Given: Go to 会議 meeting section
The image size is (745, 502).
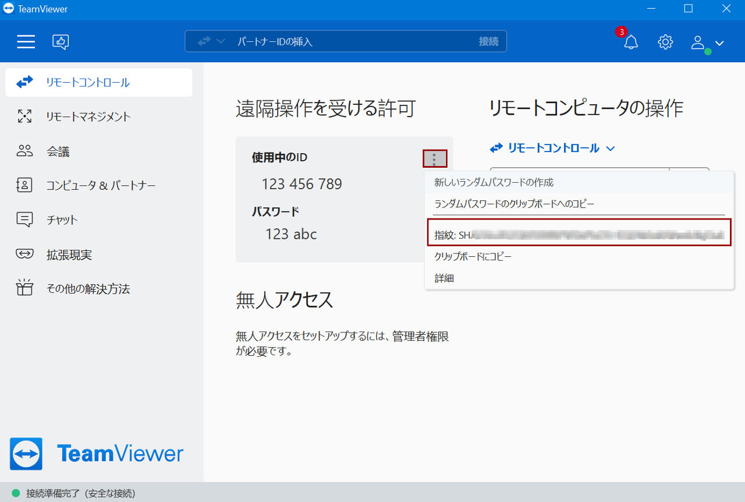Looking at the screenshot, I should point(99,151).
